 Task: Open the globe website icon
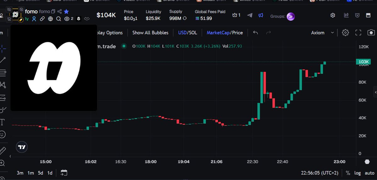50,19
